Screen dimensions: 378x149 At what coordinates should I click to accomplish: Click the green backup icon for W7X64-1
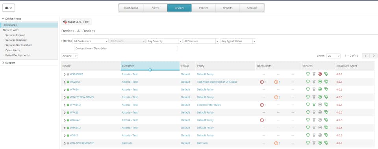pyautogui.click(x=320, y=89)
